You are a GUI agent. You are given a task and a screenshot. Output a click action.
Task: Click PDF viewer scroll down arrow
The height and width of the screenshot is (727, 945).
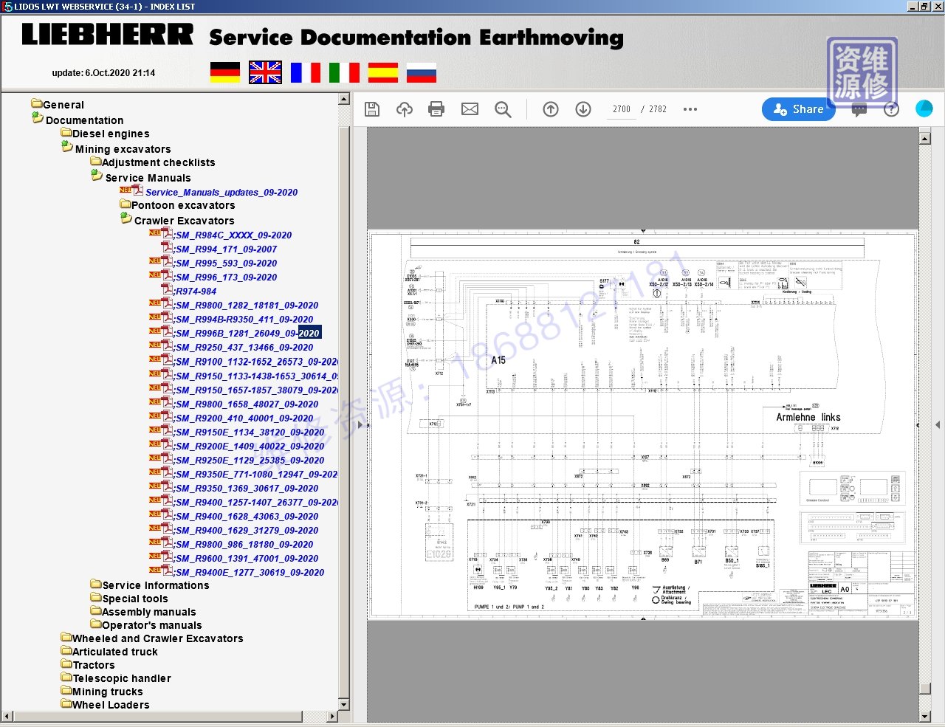[x=925, y=716]
